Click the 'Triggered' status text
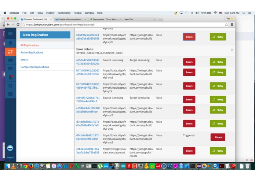 point(189,135)
